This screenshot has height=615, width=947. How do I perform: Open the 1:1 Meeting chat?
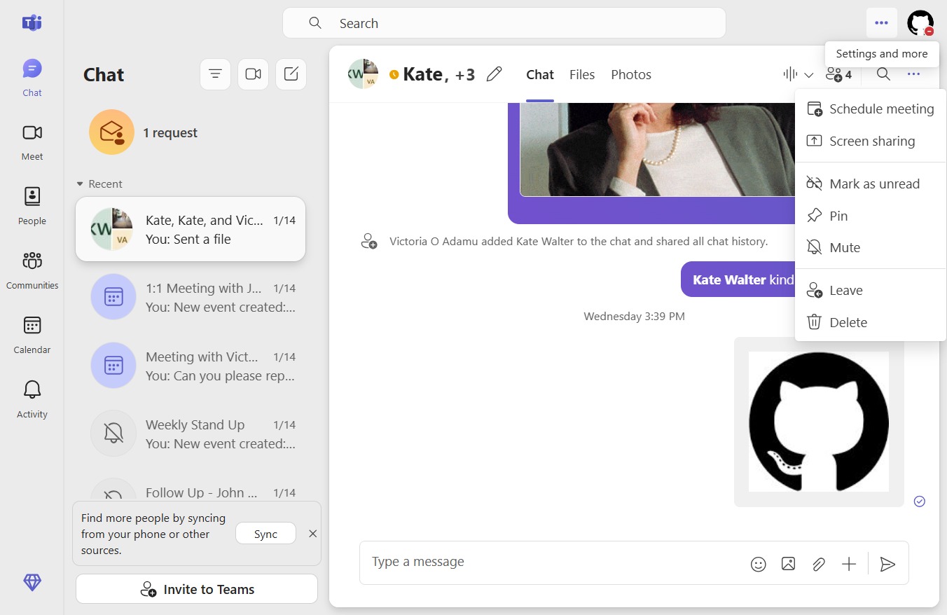[191, 297]
